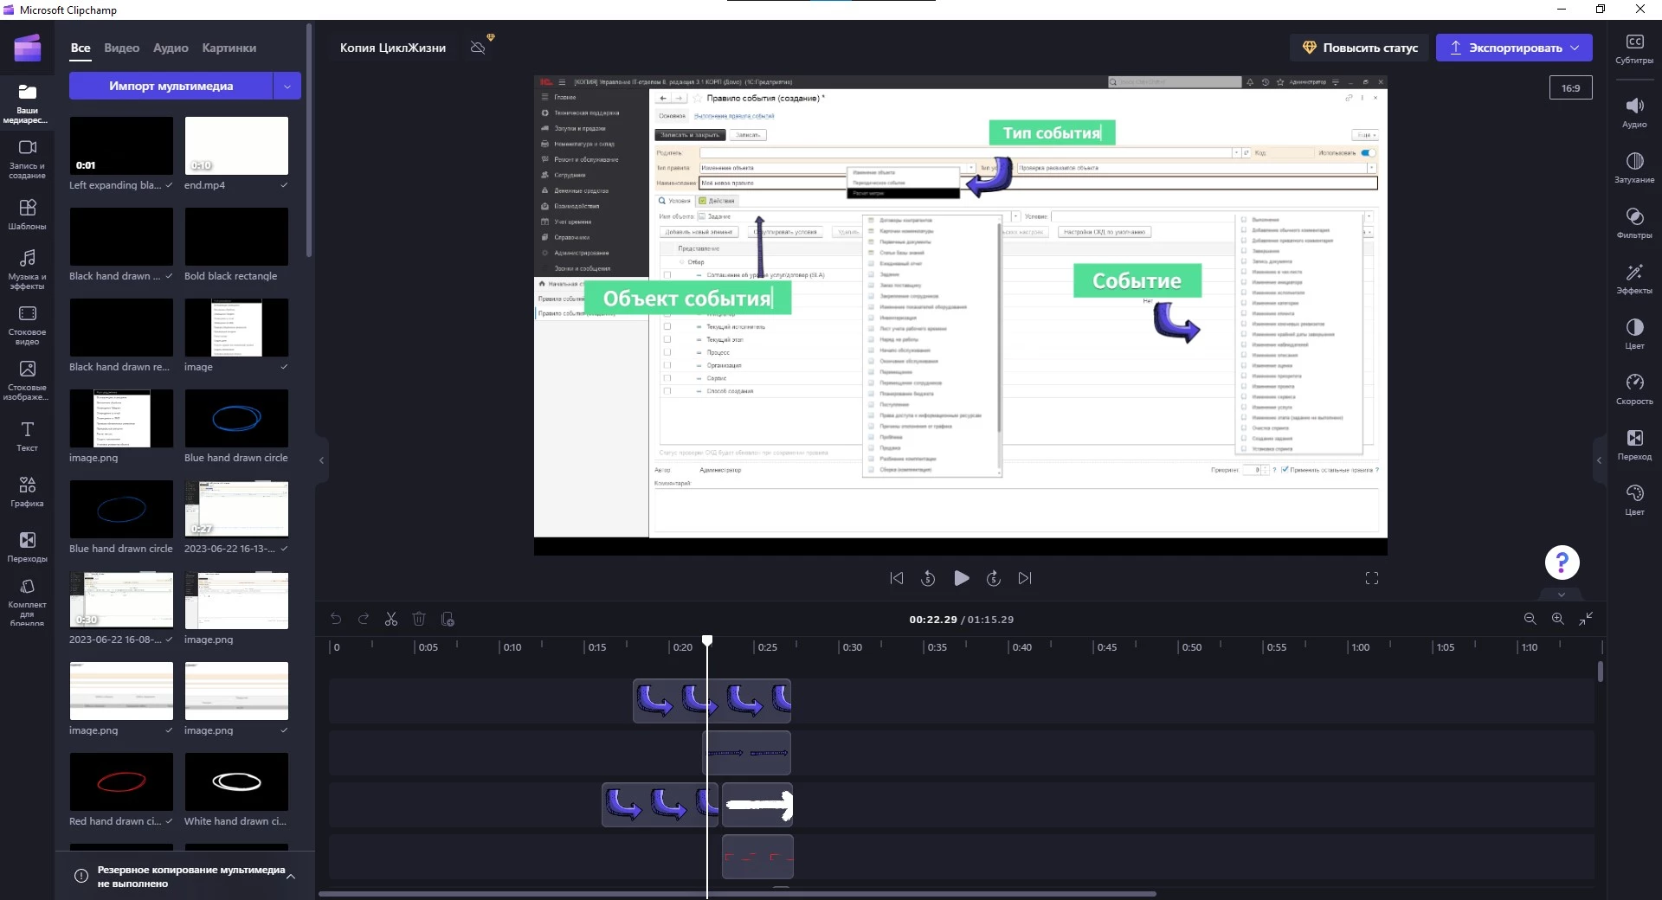Click the Split scissors icon
The height and width of the screenshot is (900, 1662).
[391, 619]
